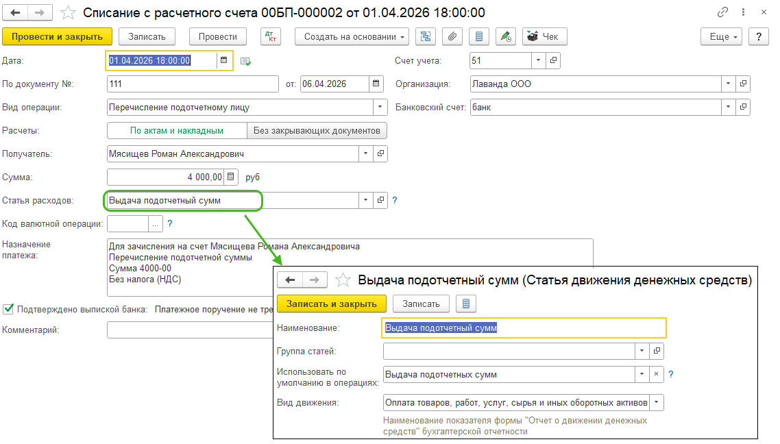Add document to favorites with star icon

(68, 13)
